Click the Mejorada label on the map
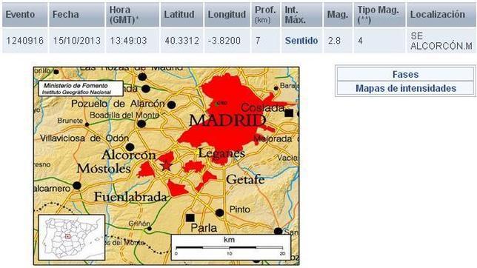This screenshot has height=268, width=477. pyautogui.click(x=273, y=139)
